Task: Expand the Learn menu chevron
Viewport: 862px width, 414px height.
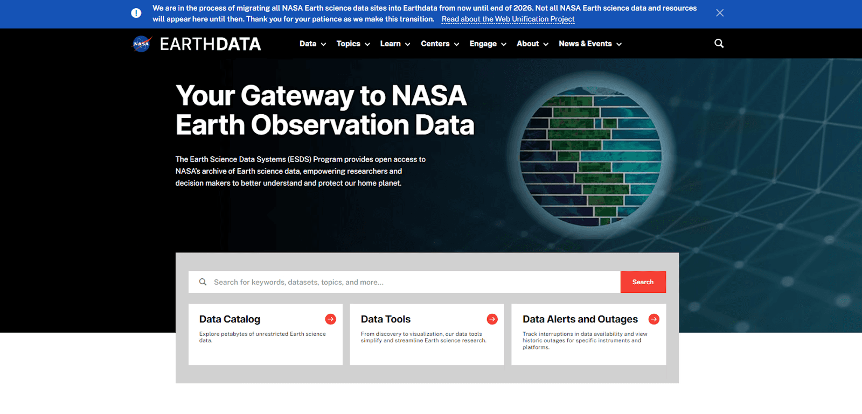Action: point(408,44)
